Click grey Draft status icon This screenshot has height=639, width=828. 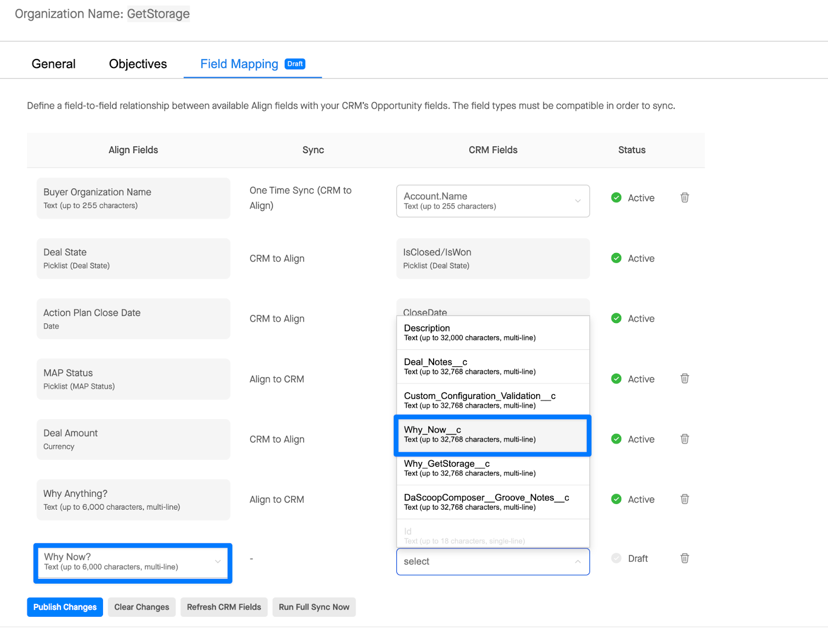(x=616, y=558)
